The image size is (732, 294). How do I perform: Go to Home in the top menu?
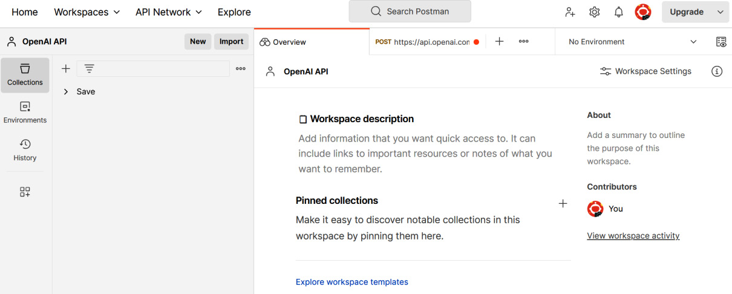25,12
